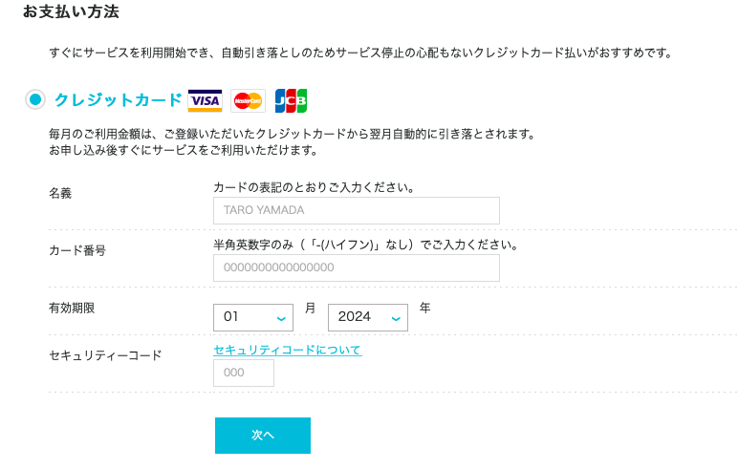This screenshot has width=739, height=470.
Task: Click the 有効期限 field label
Action: [x=72, y=308]
